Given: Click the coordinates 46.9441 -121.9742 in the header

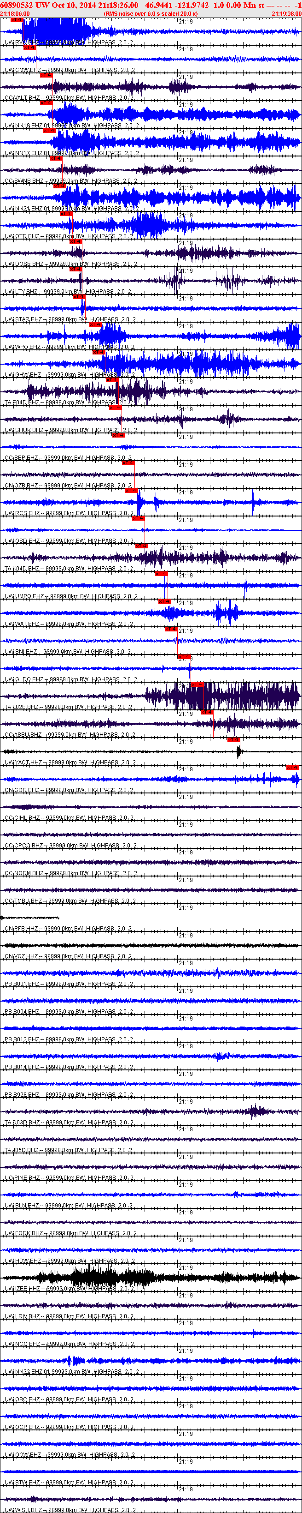Looking at the screenshot, I should [x=177, y=5].
